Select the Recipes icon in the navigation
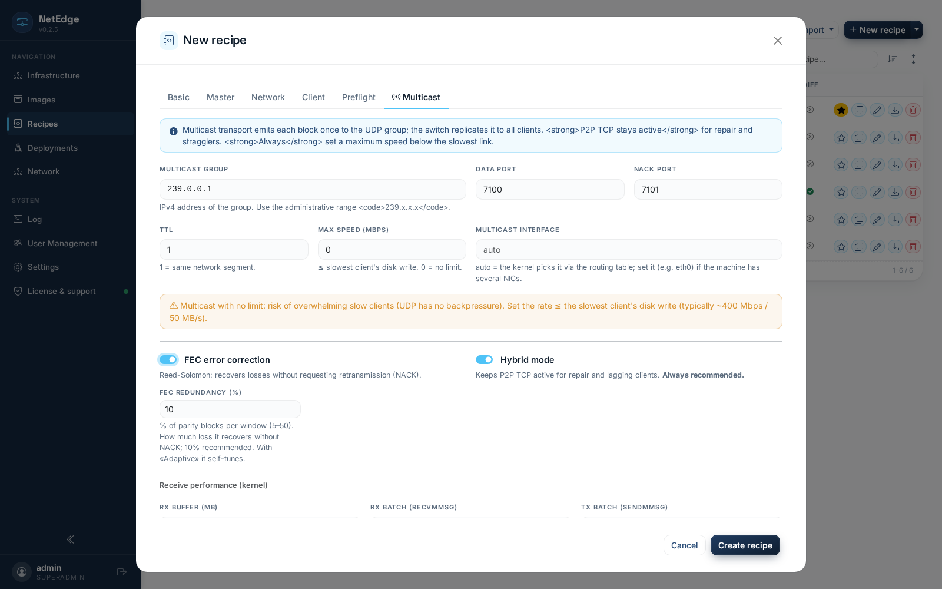The image size is (942, 589). [x=18, y=124]
